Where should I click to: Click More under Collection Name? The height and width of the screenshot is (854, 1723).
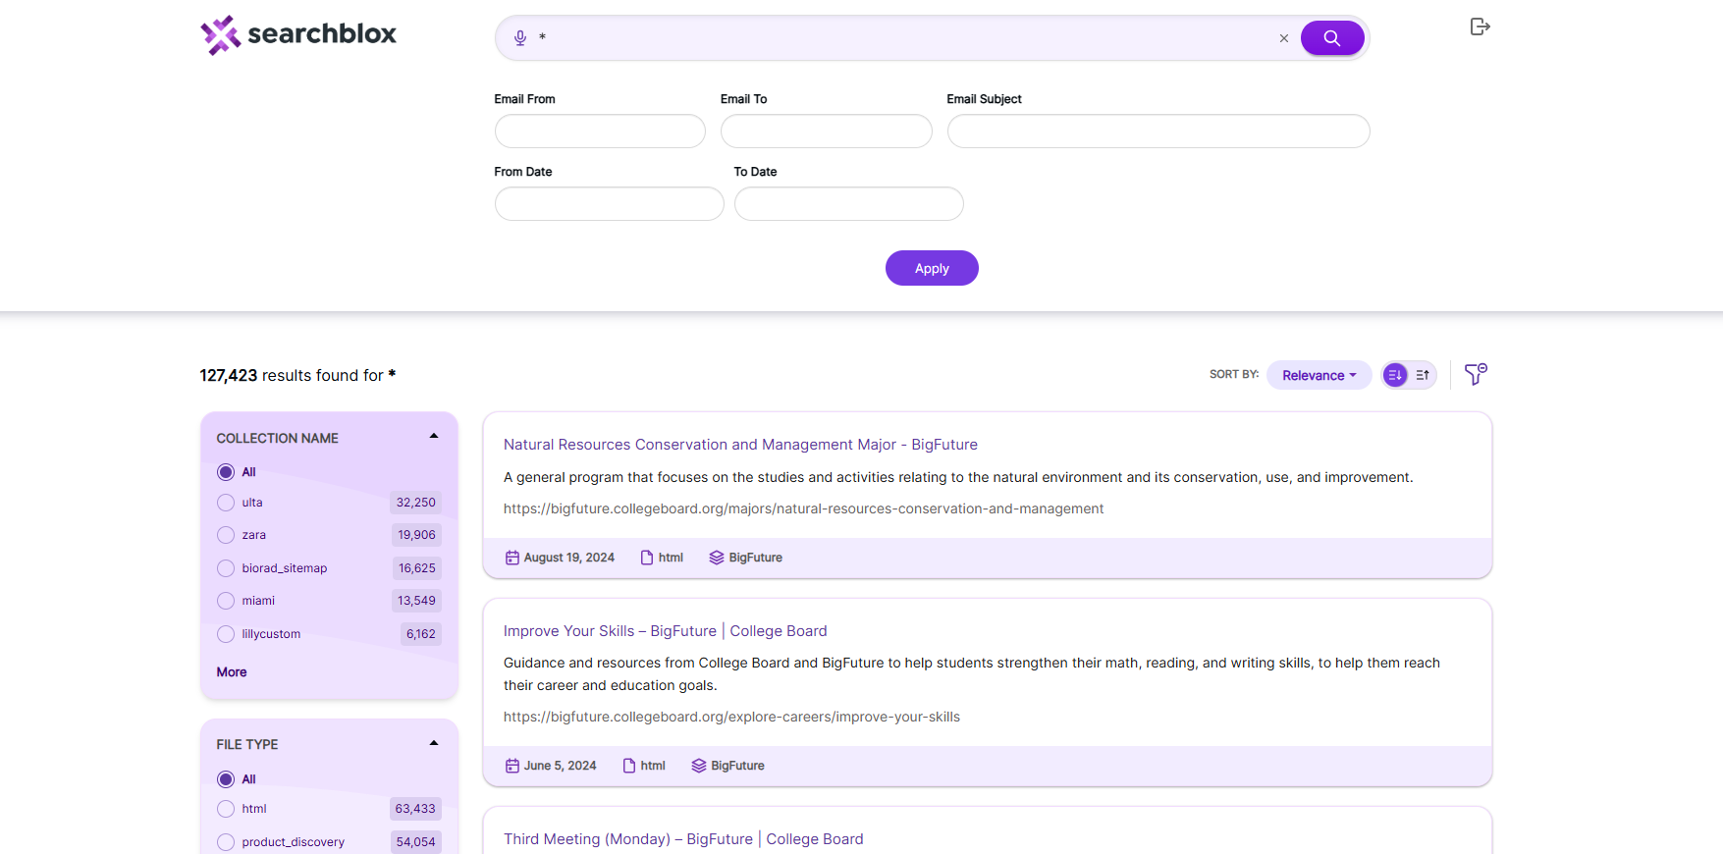tap(232, 672)
